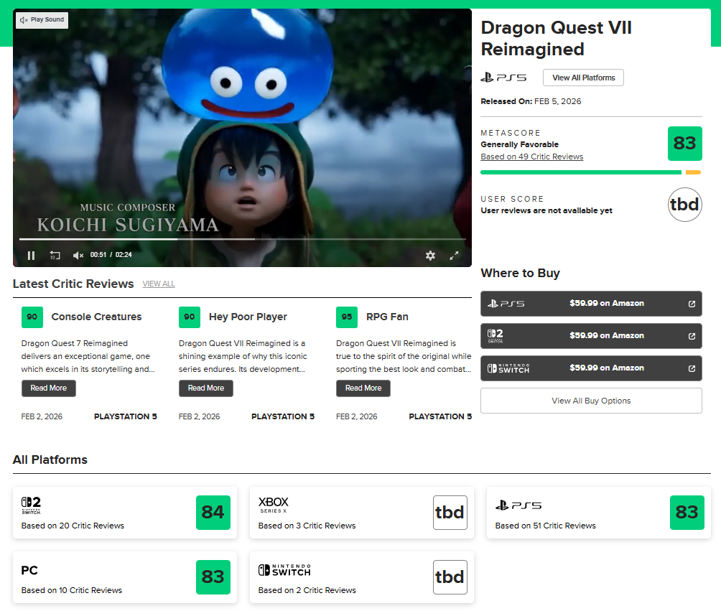Screen dimensions: 721x611
Task: Enable Play Sound on the trailer
Action: tap(41, 20)
